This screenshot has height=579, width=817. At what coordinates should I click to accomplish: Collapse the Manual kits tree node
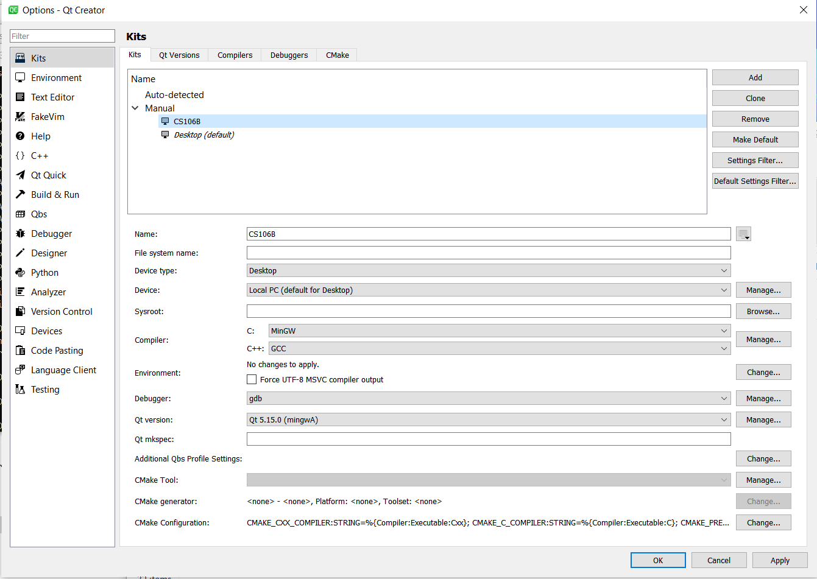[x=135, y=108]
